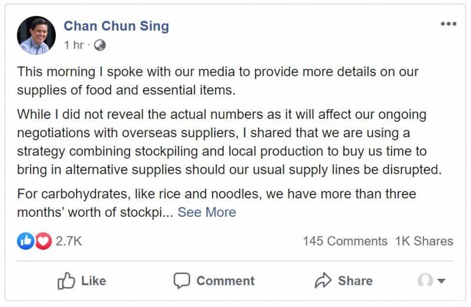Open the 2.7K reactions count
This screenshot has width=471, height=307.
[69, 241]
